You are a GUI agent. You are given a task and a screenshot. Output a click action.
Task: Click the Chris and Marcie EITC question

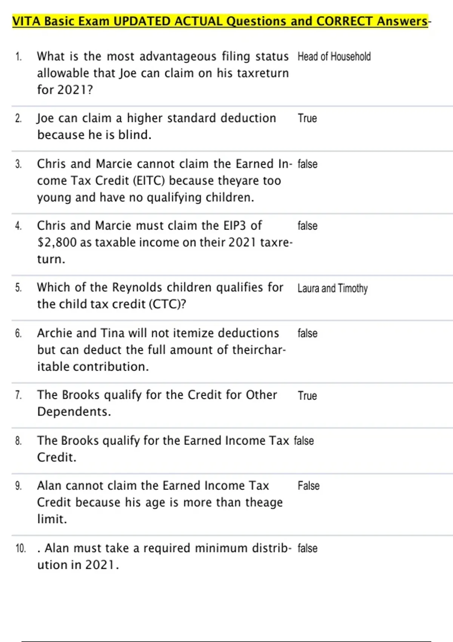point(164,181)
